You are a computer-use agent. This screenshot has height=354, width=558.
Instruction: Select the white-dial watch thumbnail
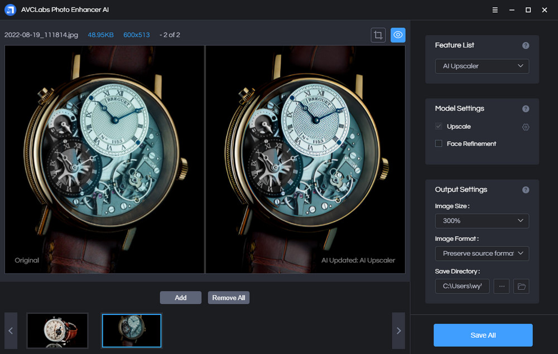click(57, 331)
